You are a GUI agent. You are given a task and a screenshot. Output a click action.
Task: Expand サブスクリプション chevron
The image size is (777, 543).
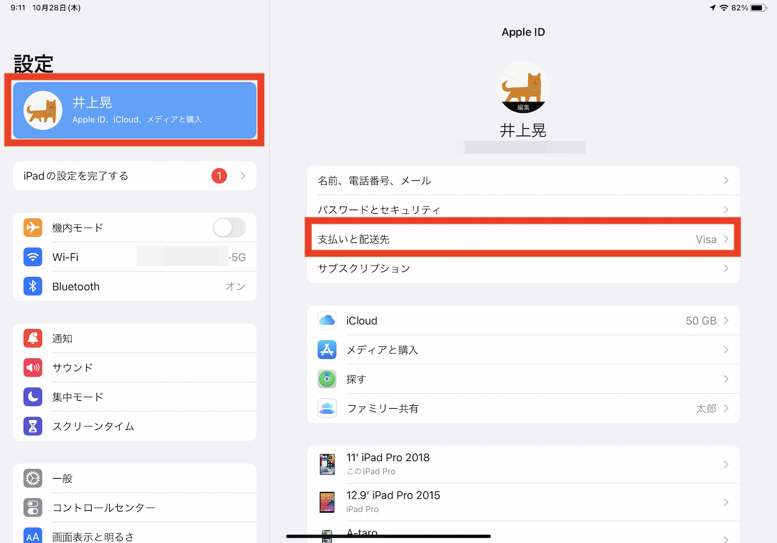pos(726,268)
